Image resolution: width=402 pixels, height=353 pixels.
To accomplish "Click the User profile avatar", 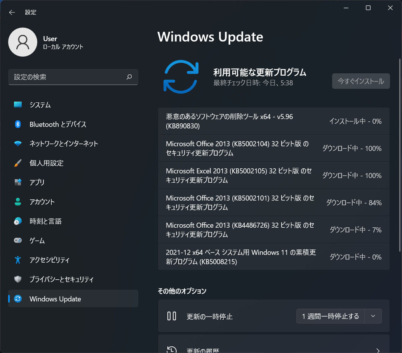I will click(23, 42).
